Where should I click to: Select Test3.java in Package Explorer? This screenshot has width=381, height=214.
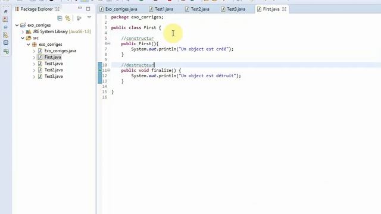(54, 76)
